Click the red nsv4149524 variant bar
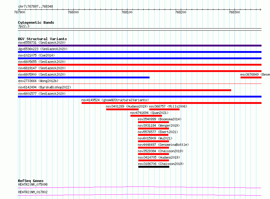This screenshot has width=270, height=199. click(171, 103)
